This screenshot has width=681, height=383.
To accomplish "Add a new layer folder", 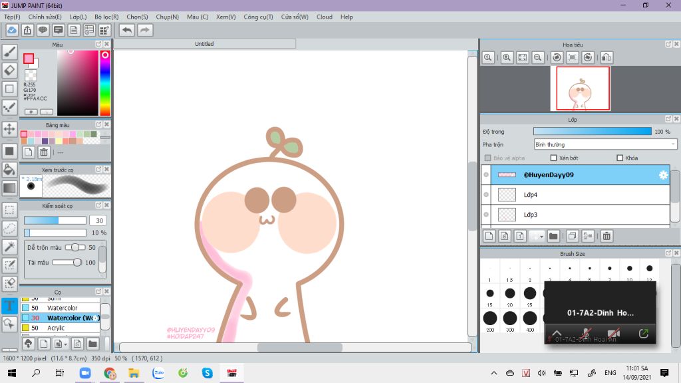I will click(553, 236).
